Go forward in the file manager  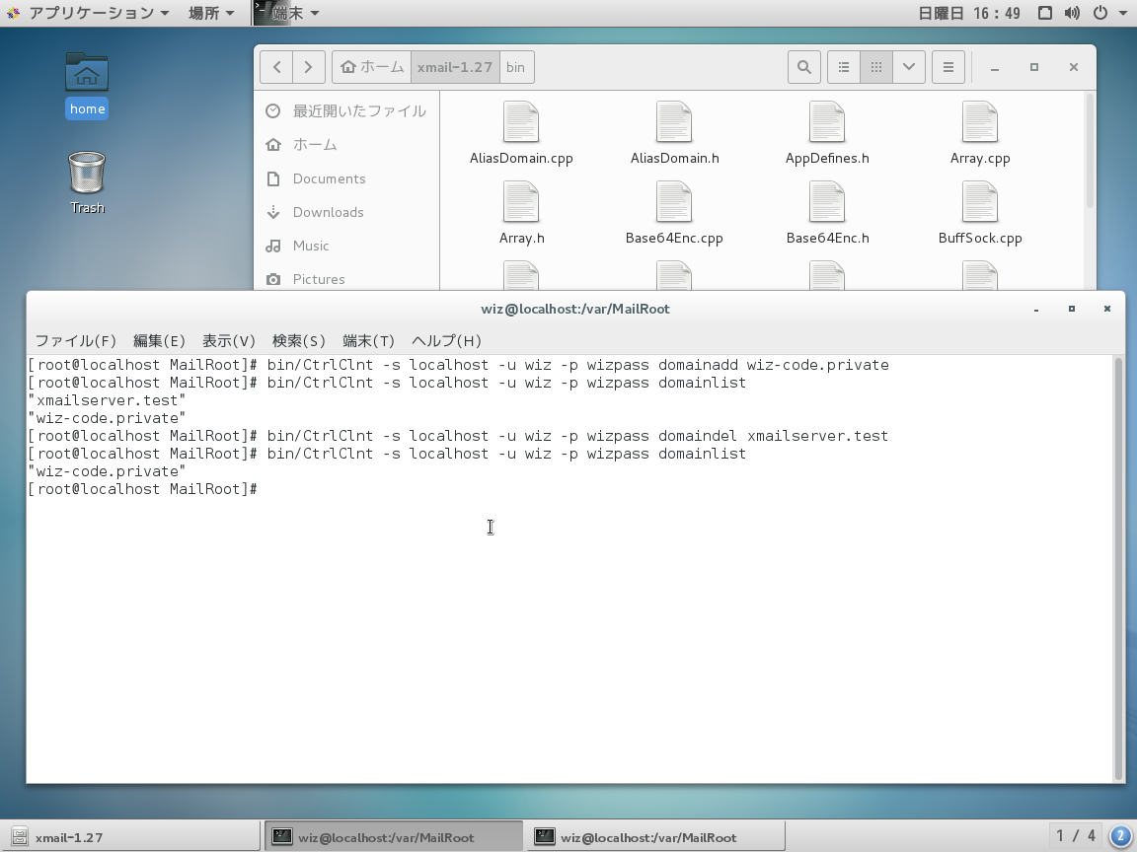[x=308, y=67]
